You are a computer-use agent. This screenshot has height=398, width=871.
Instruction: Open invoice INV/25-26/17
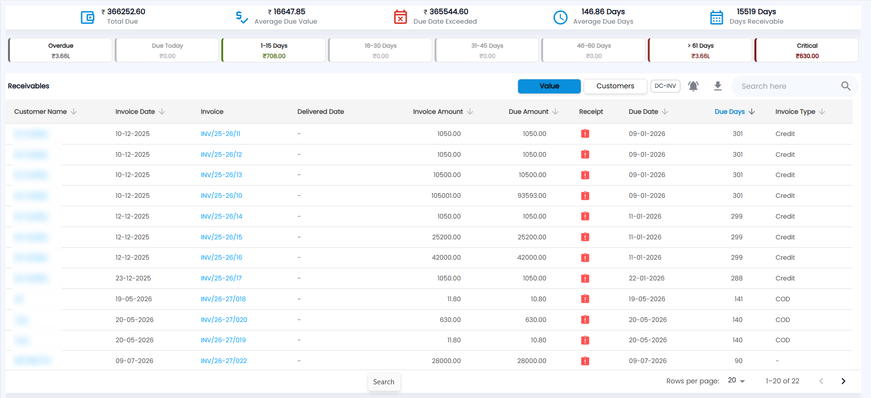tap(221, 278)
